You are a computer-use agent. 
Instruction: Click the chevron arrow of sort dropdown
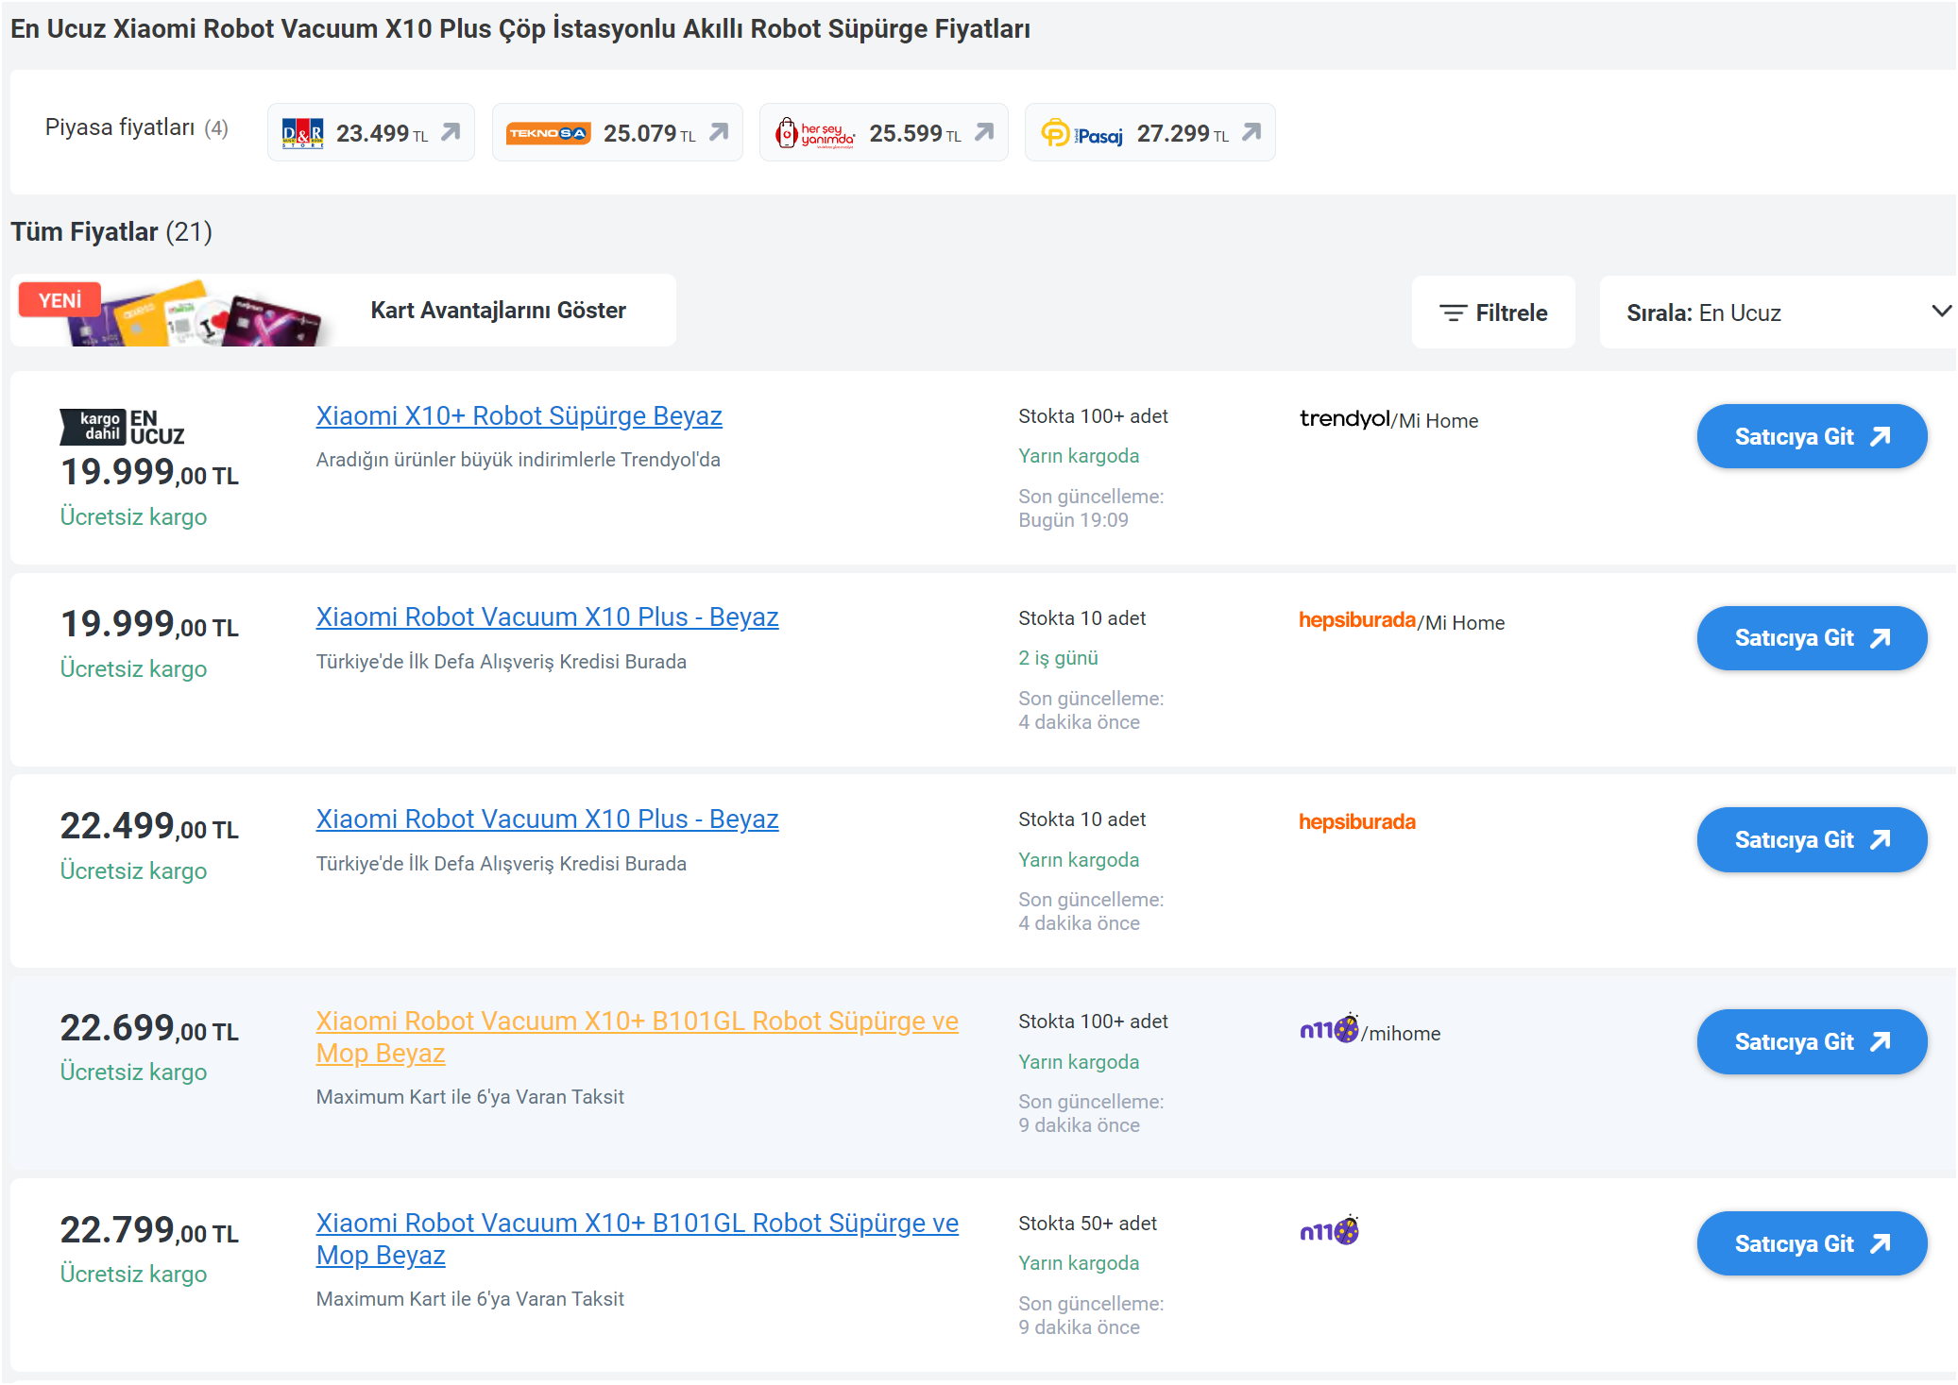pos(1941,311)
